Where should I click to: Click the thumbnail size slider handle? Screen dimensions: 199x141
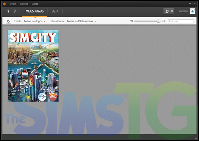pos(158,21)
